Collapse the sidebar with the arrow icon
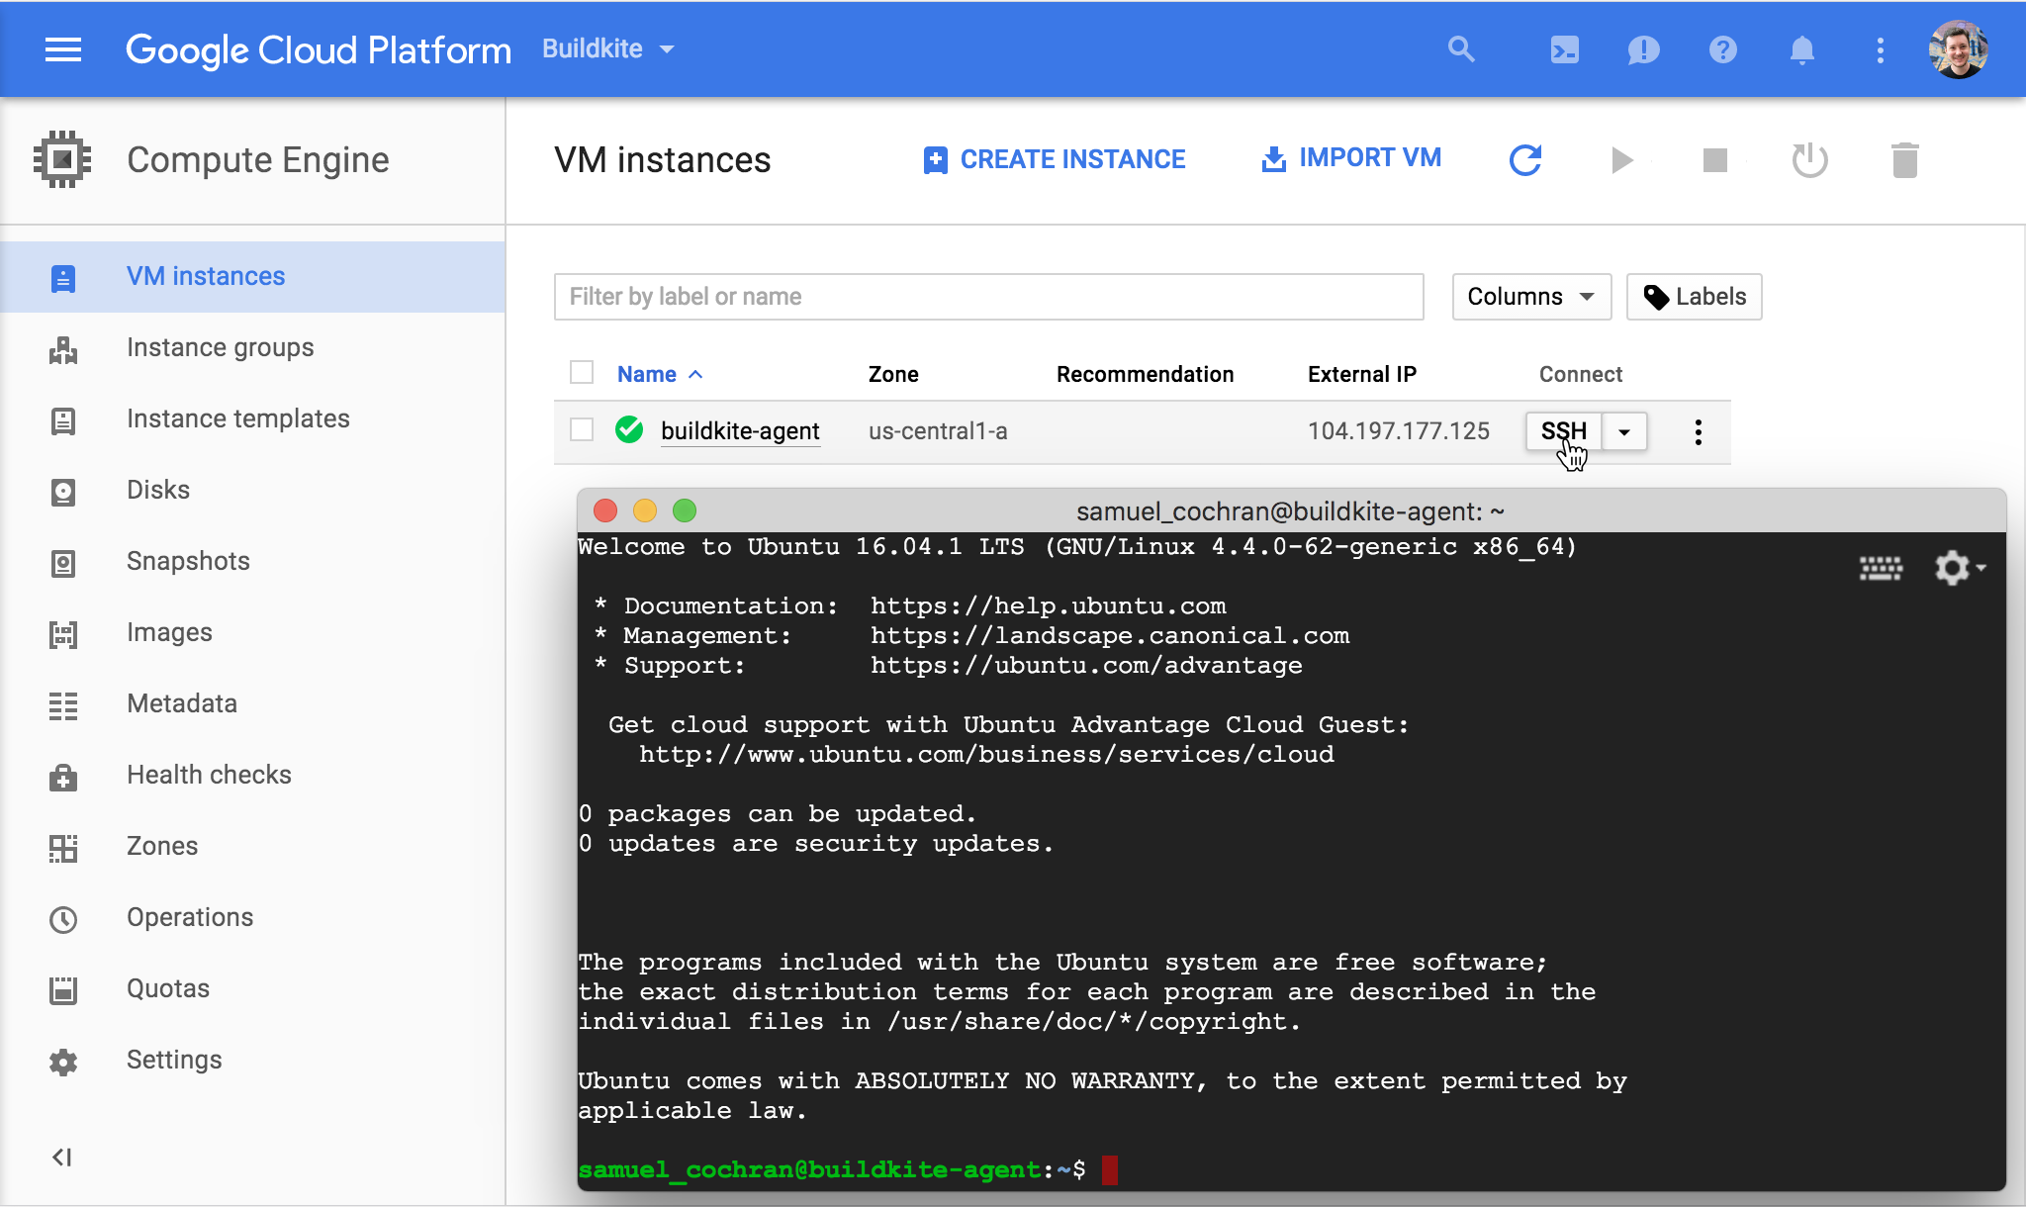Screen dimensions: 2026x1207 [62, 1157]
